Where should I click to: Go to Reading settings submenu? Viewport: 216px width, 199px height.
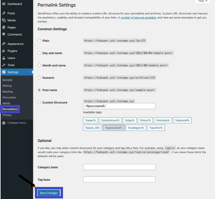click(7, 91)
